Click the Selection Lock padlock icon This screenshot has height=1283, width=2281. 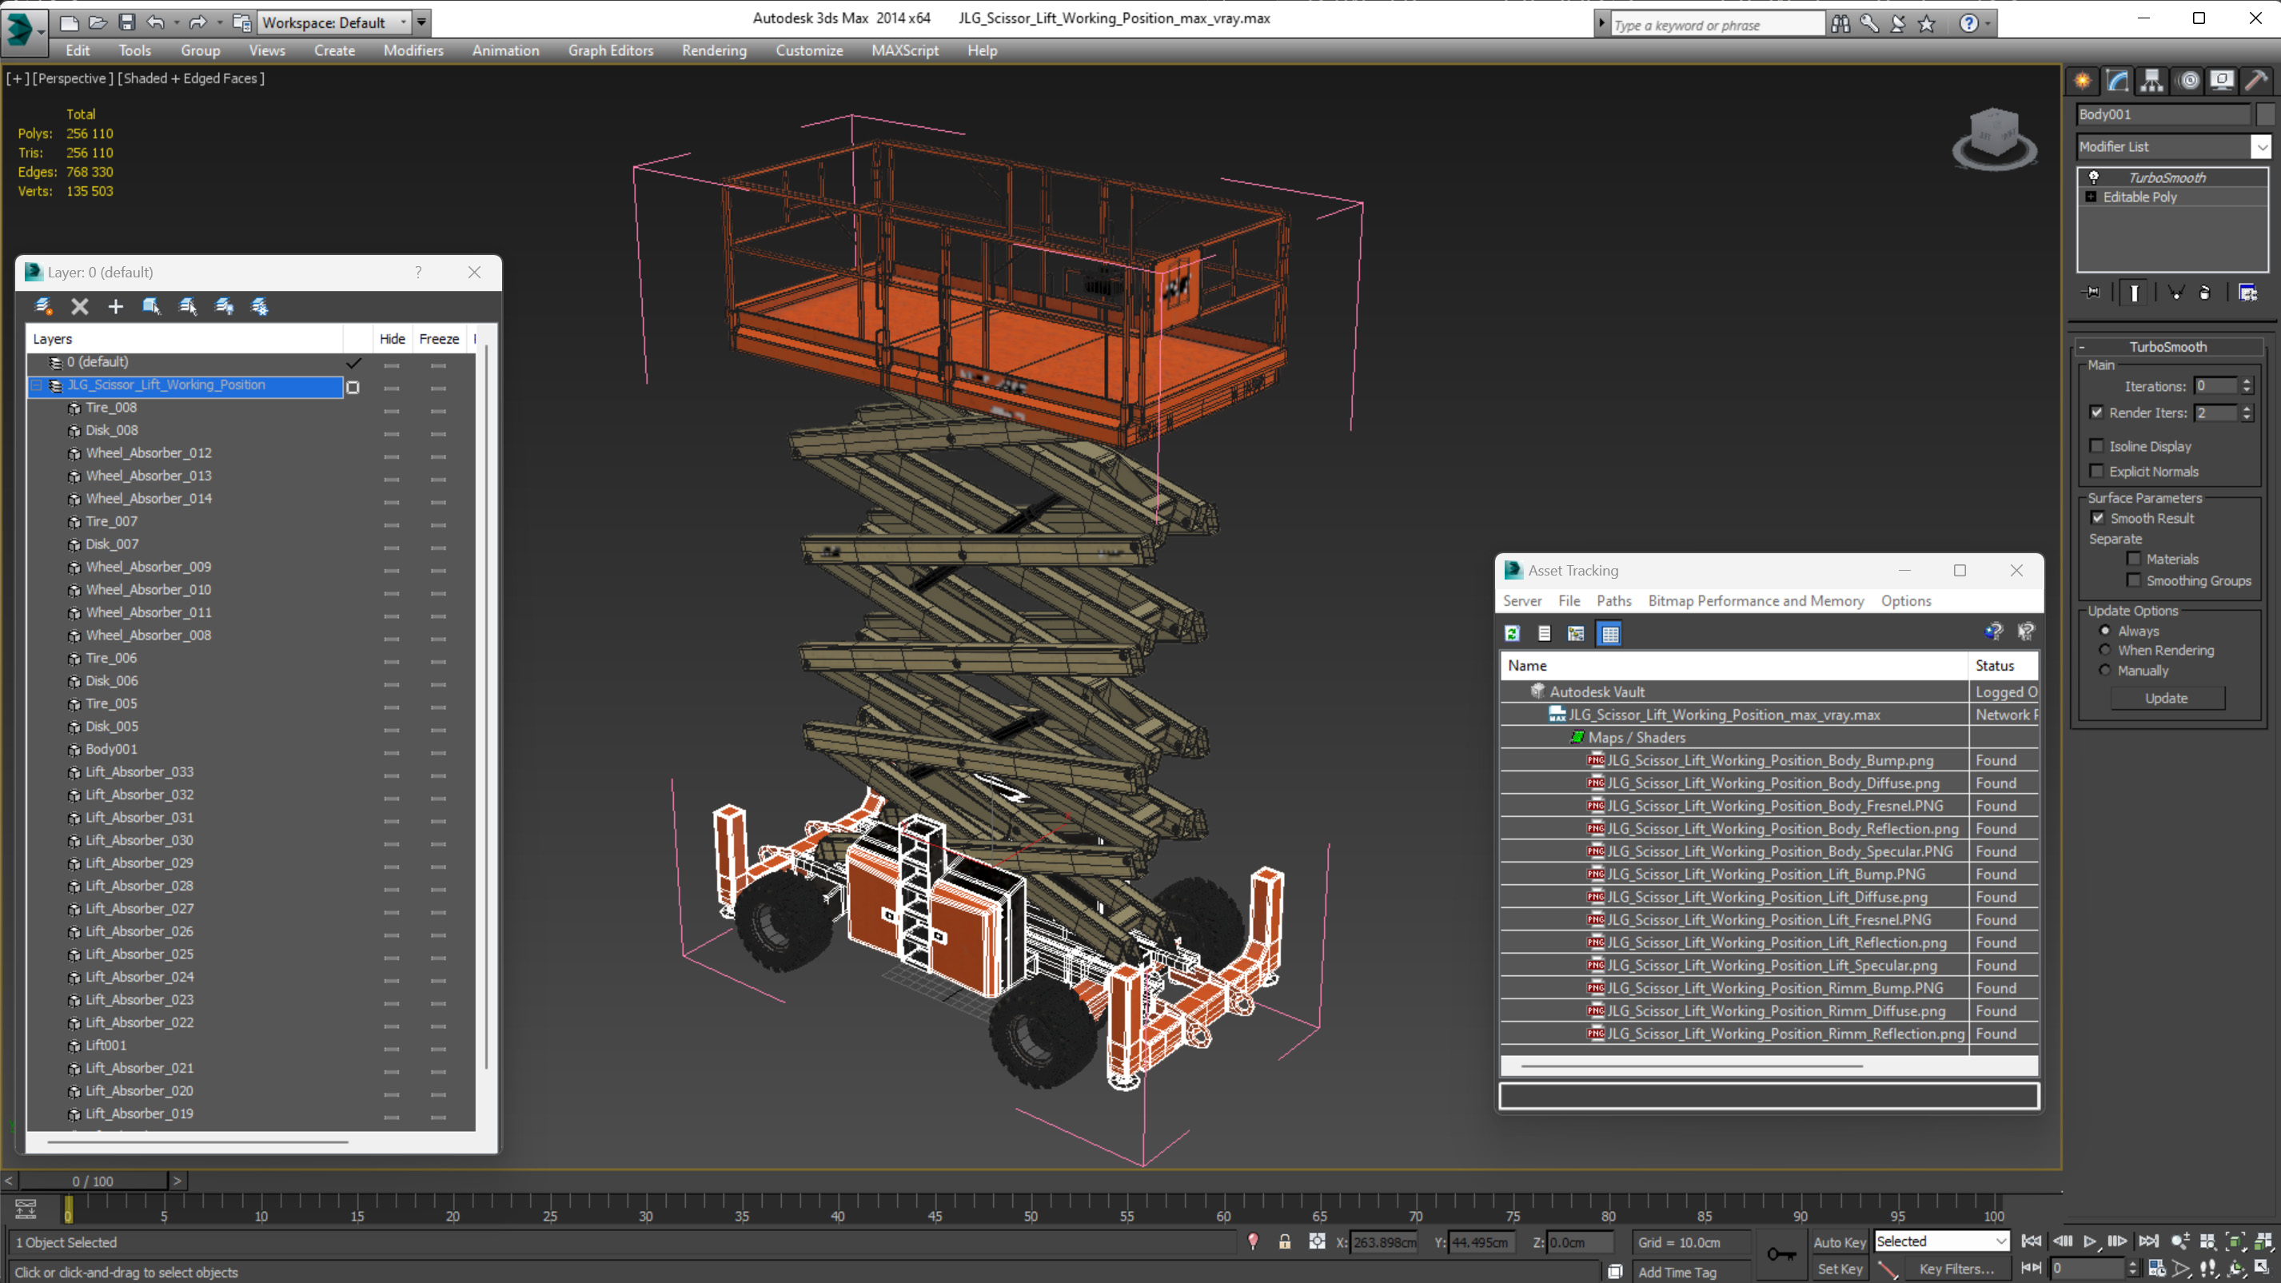point(1285,1242)
